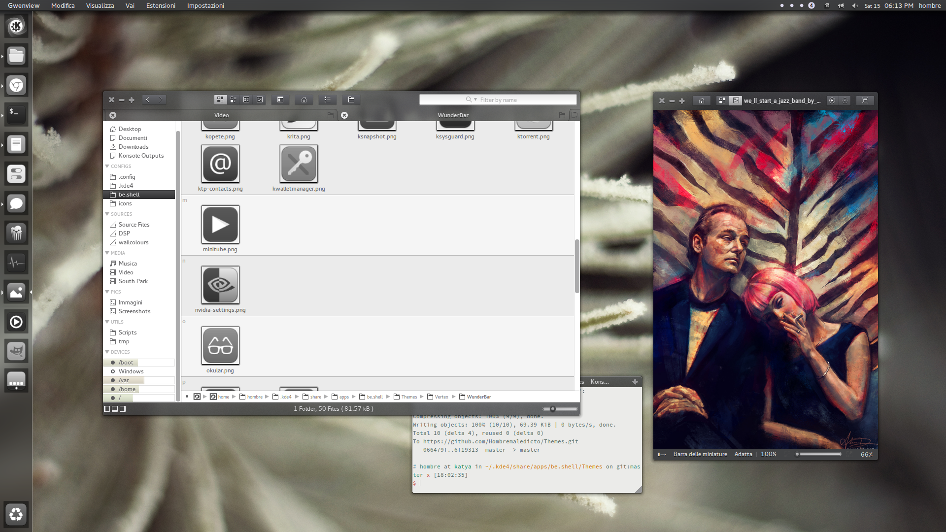
Task: Close the Video tab
Action: pyautogui.click(x=113, y=115)
